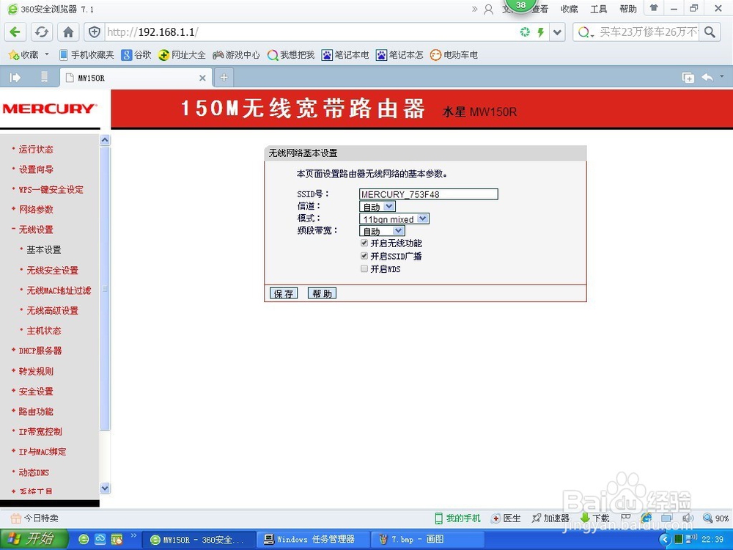Image resolution: width=733 pixels, height=550 pixels.
Task: Click the tab windows icon at right of tab bar
Action: click(688, 78)
